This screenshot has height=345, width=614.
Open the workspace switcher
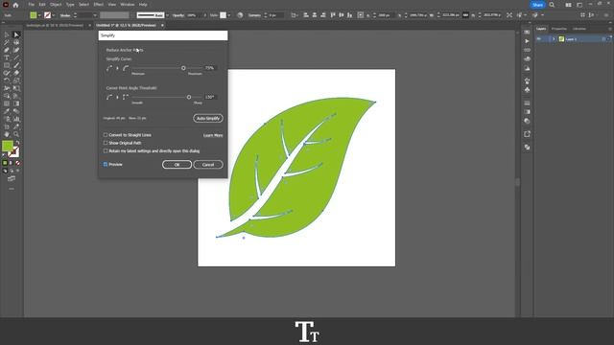(x=579, y=5)
